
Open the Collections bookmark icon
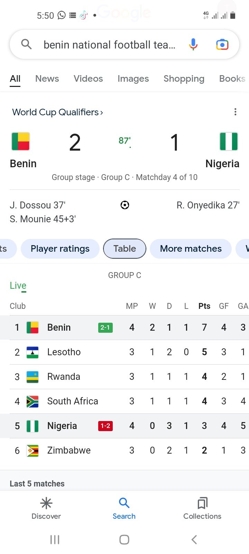tap(202, 503)
